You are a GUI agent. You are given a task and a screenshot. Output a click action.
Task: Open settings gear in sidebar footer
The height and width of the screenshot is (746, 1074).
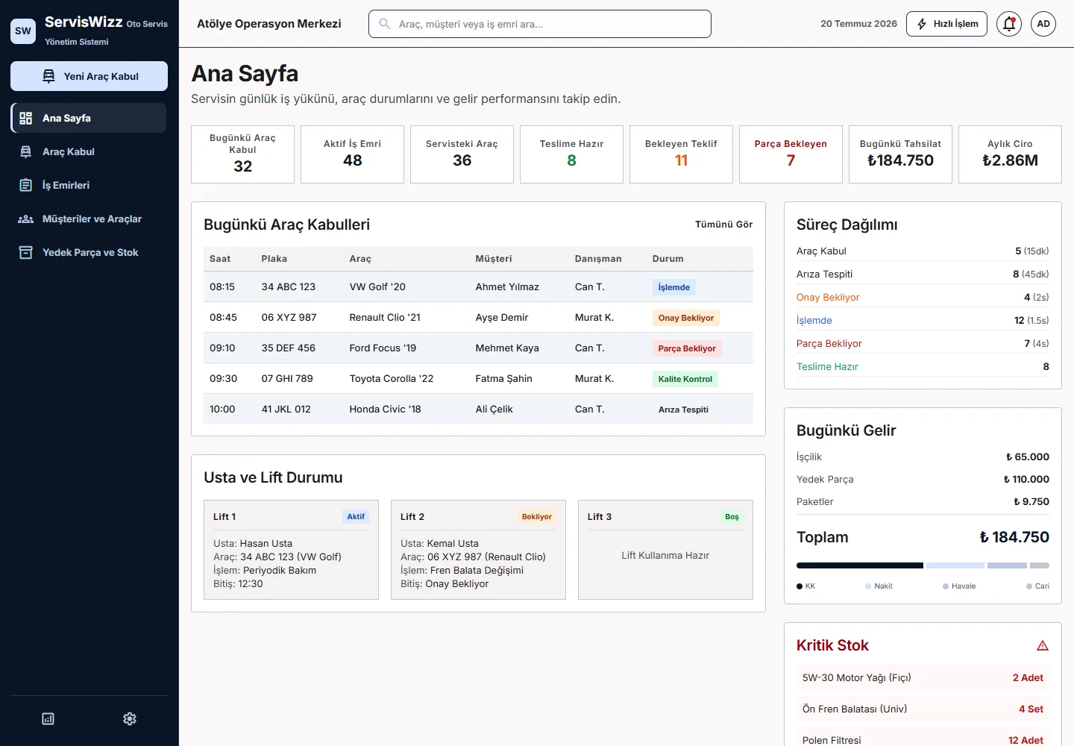(x=130, y=718)
